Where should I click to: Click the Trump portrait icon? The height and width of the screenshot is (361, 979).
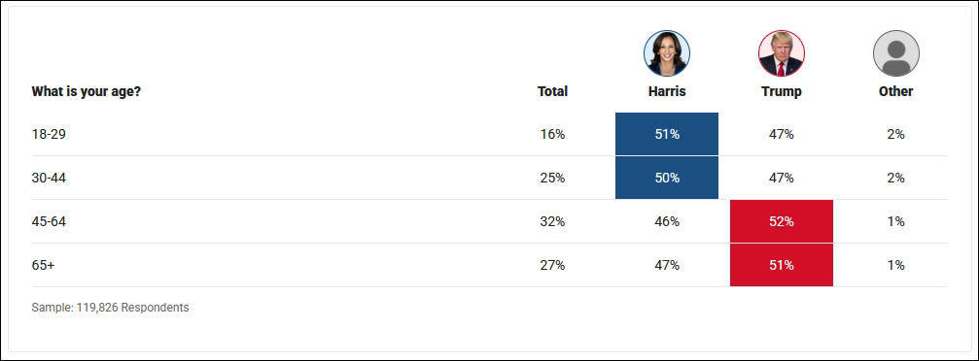[781, 53]
